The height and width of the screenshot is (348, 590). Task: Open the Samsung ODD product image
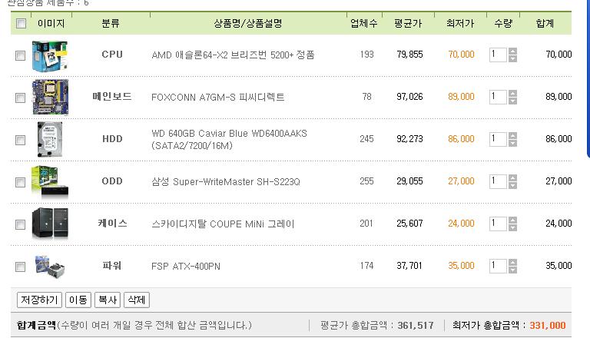pos(50,182)
